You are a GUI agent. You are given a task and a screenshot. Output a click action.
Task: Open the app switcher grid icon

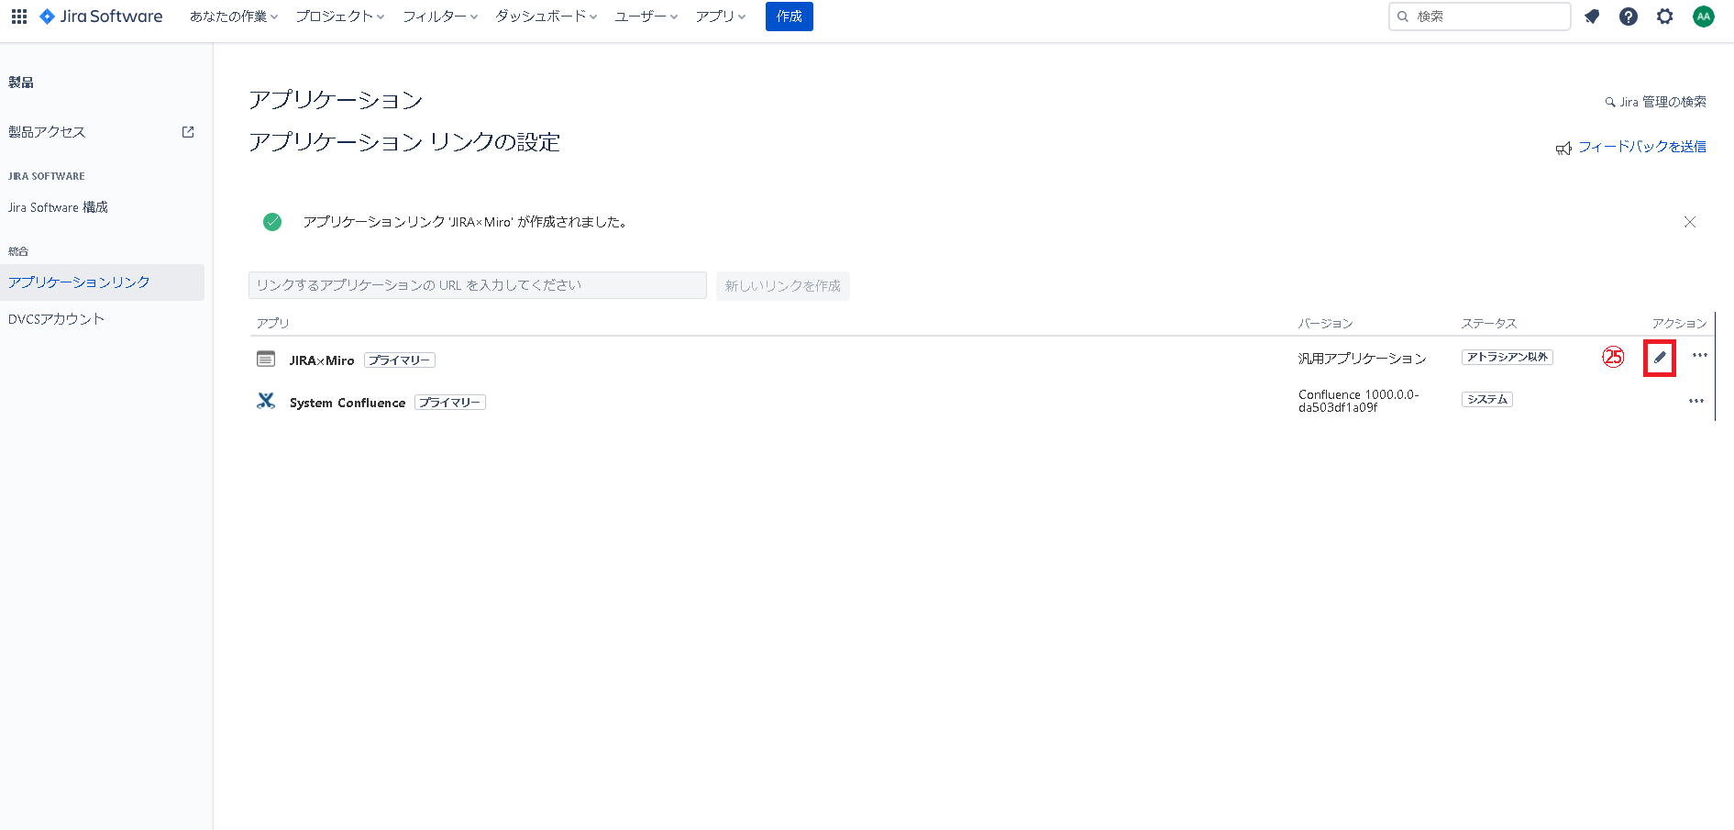click(x=19, y=17)
